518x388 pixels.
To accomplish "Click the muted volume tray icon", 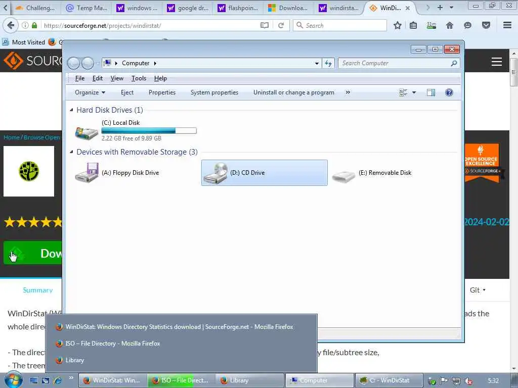I will pyautogui.click(x=468, y=381).
